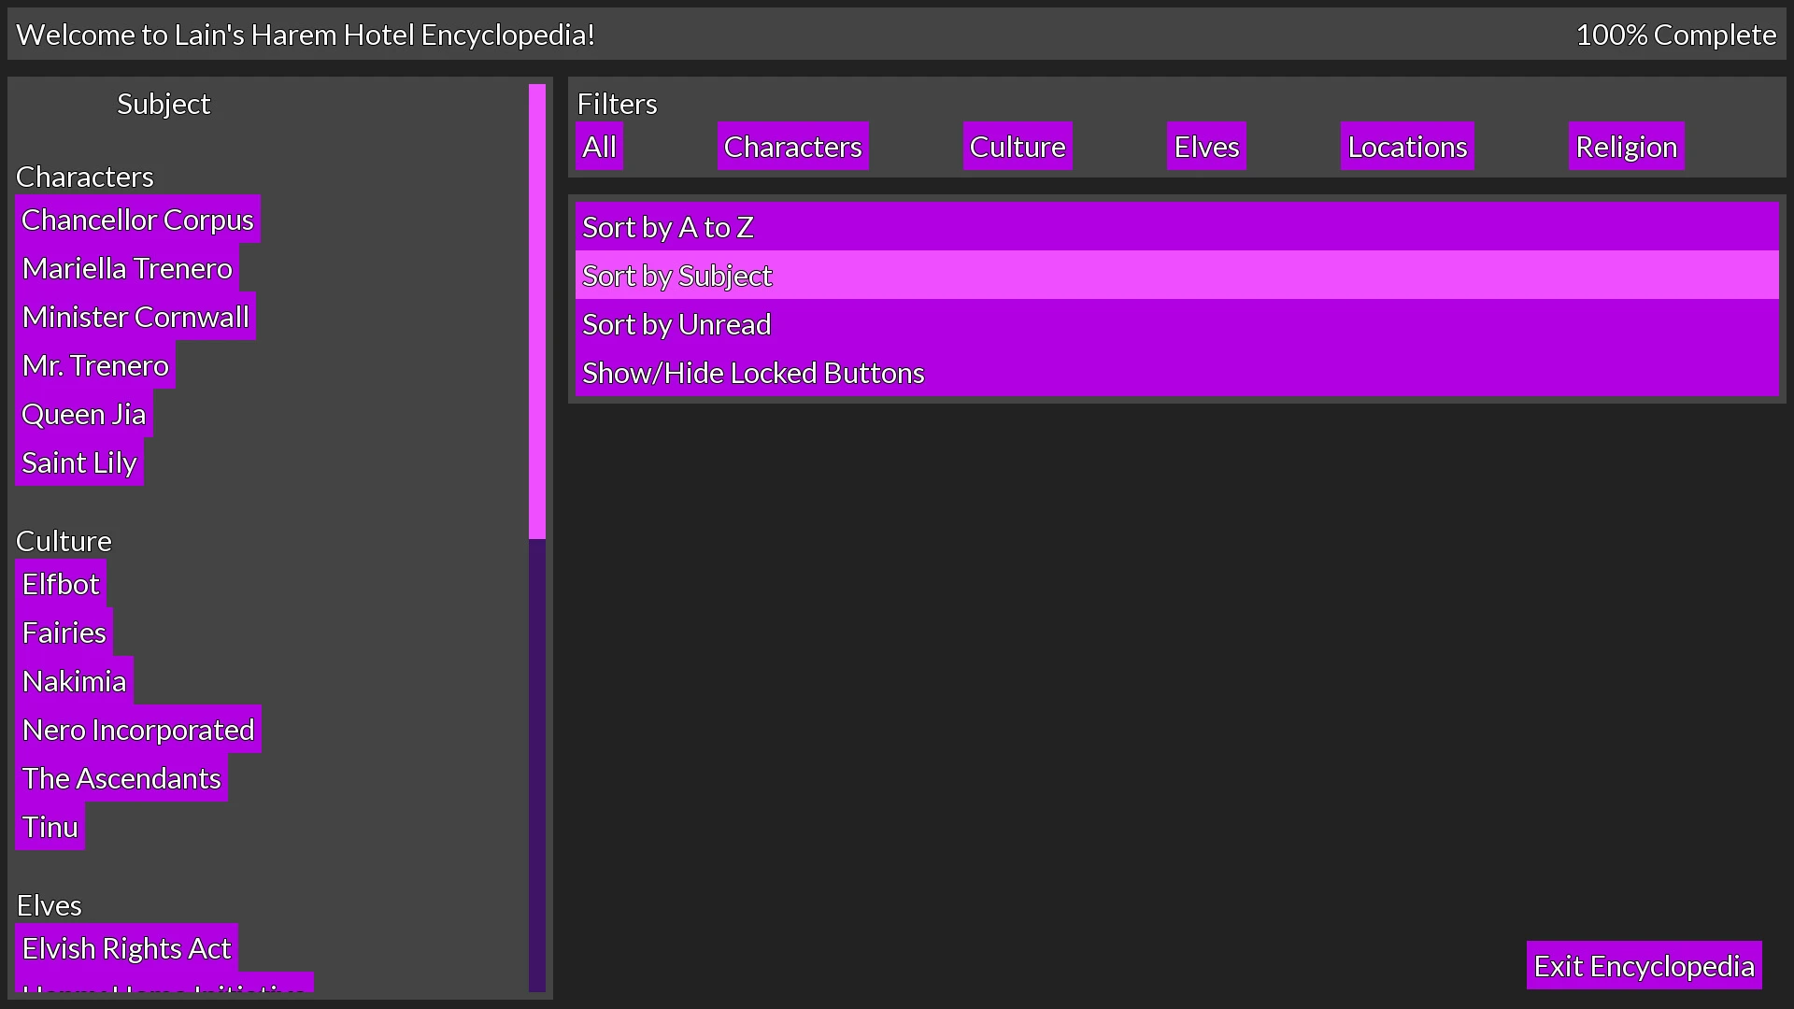1794x1009 pixels.
Task: Expand the Elves subject section
Action: 50,904
